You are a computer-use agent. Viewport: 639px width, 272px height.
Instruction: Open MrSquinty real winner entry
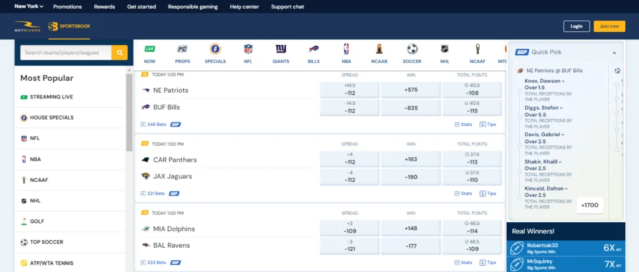click(565, 265)
